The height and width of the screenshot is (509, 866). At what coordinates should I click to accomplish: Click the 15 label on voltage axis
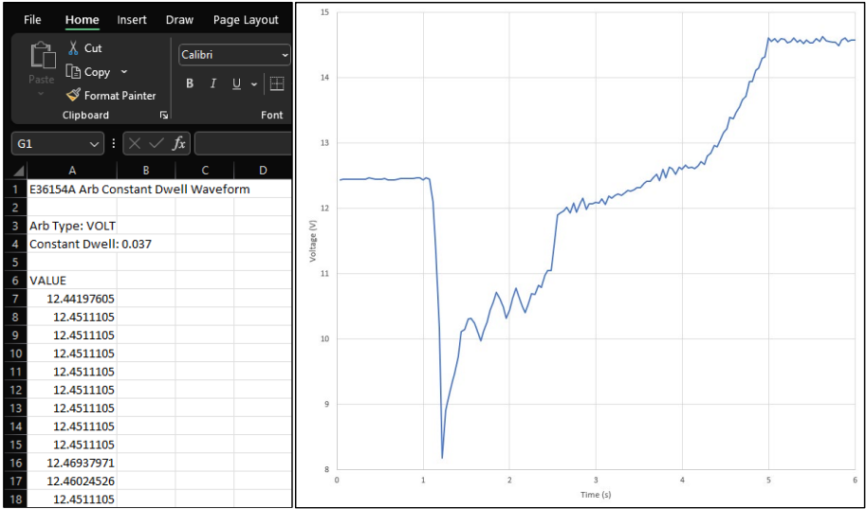tap(326, 12)
